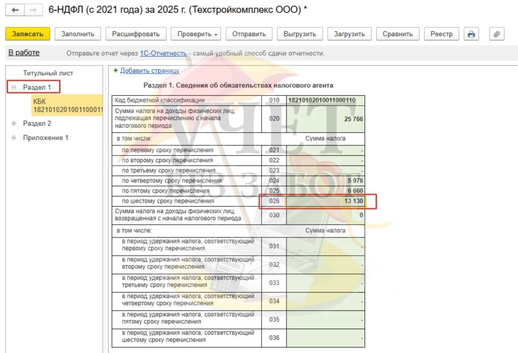Expand the Раздел 2 tree node
Screen dimensions: 518x353
click(x=14, y=124)
